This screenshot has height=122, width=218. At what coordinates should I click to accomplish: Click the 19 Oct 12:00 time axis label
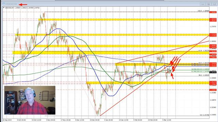pos(36,120)
